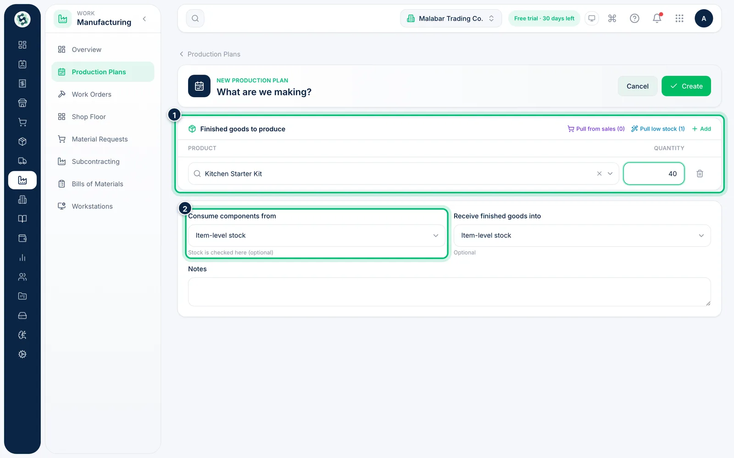Viewport: 734px width, 458px height.
Task: Expand the Kitchen Starter Kit product dropdown
Action: pos(610,174)
